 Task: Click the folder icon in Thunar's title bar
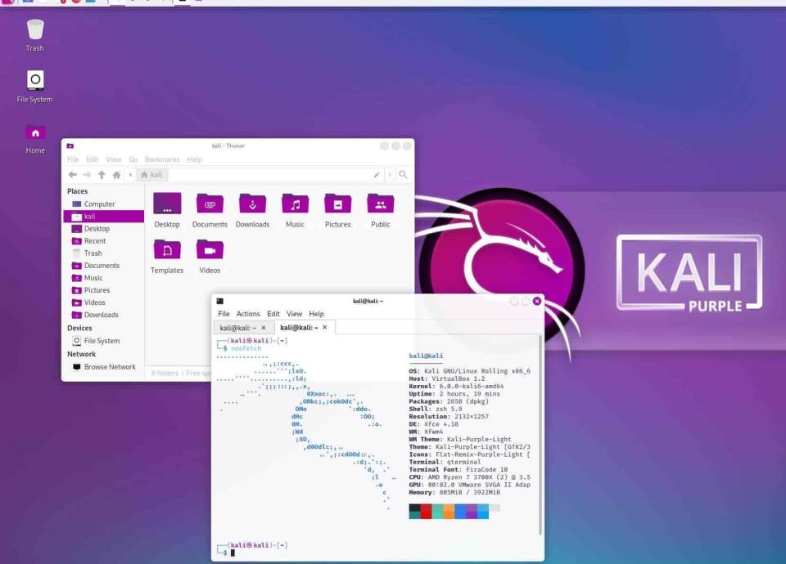70,145
